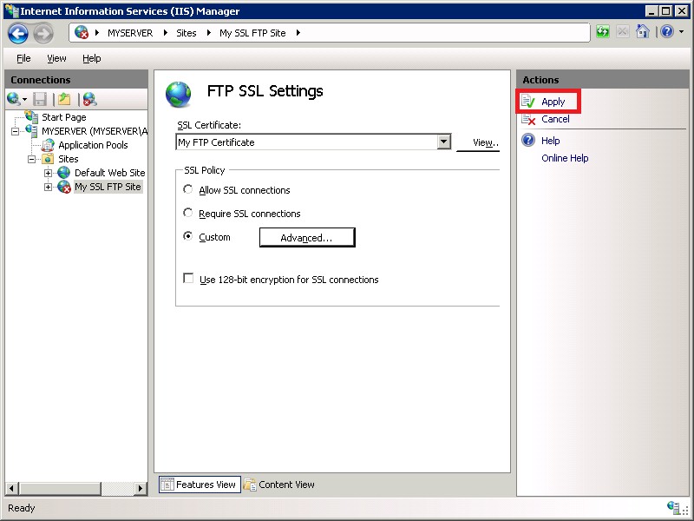The width and height of the screenshot is (694, 521).
Task: Click the grayed Forward navigation arrow
Action: coord(43,33)
